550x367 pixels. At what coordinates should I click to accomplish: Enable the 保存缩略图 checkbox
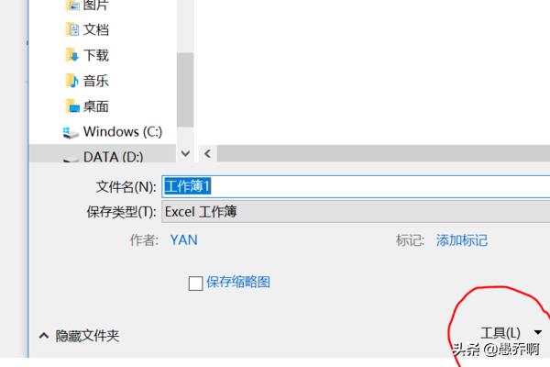195,284
